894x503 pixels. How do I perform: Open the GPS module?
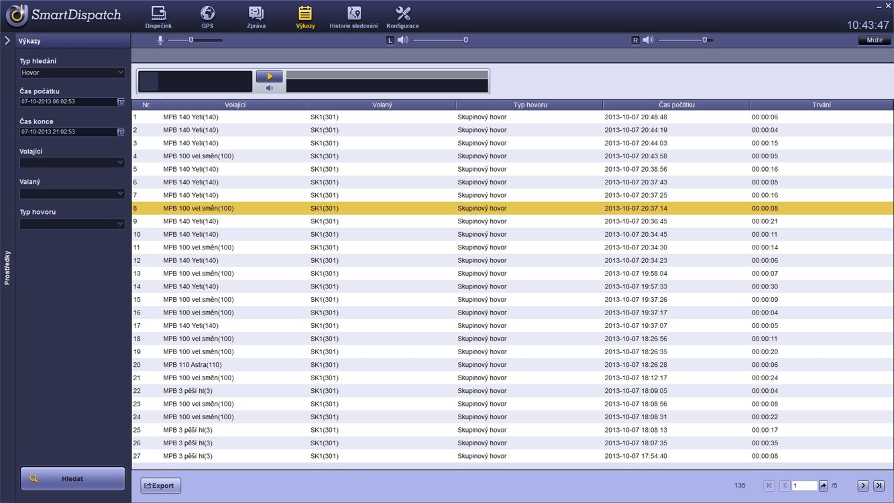point(207,17)
